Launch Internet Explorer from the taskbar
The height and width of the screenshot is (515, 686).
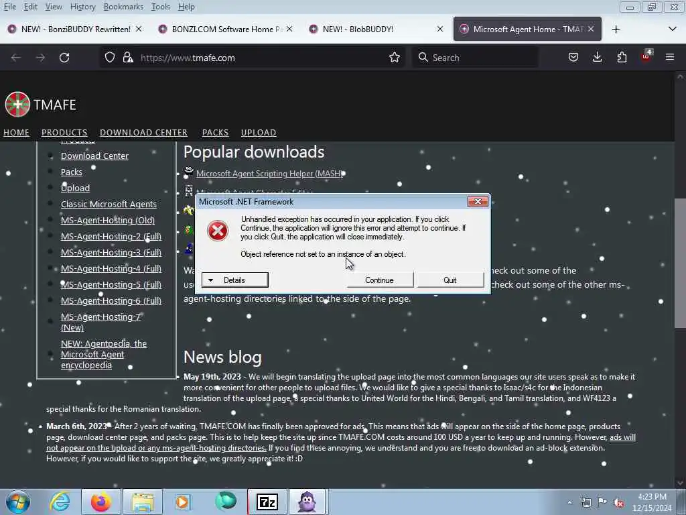coord(60,502)
